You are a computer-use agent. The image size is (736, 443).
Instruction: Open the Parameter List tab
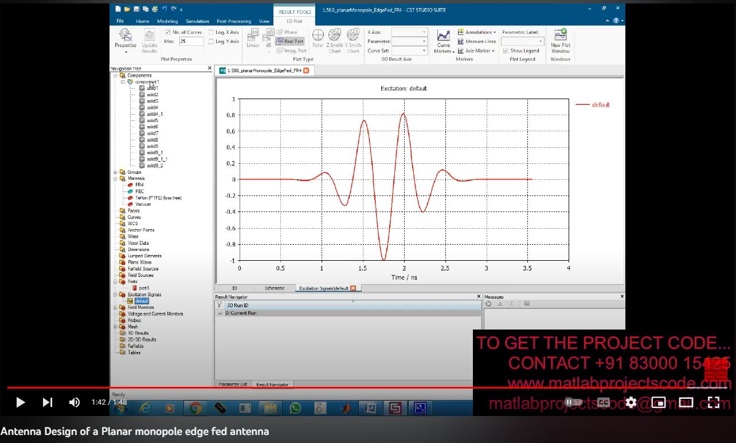(233, 385)
